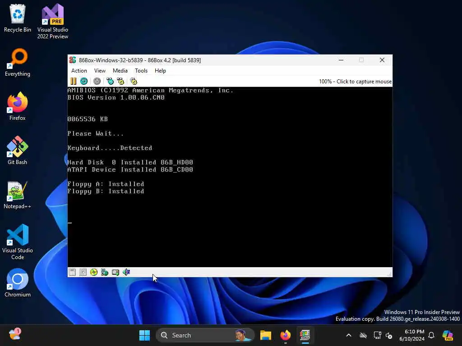Select the Recycle Bin desktop icon
The width and height of the screenshot is (462, 346).
[18, 18]
